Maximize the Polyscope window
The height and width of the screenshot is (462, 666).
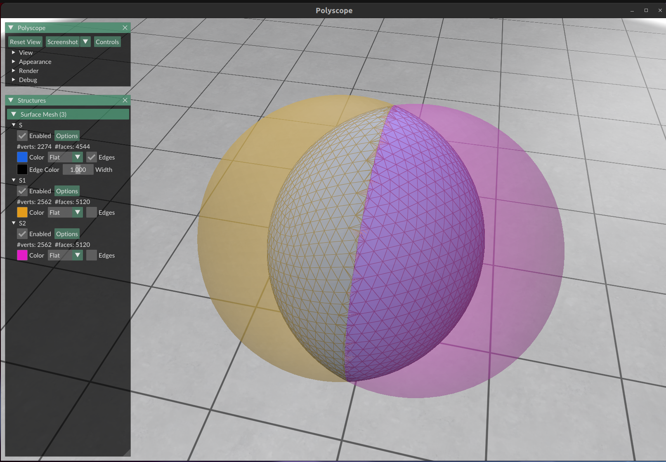[646, 10]
